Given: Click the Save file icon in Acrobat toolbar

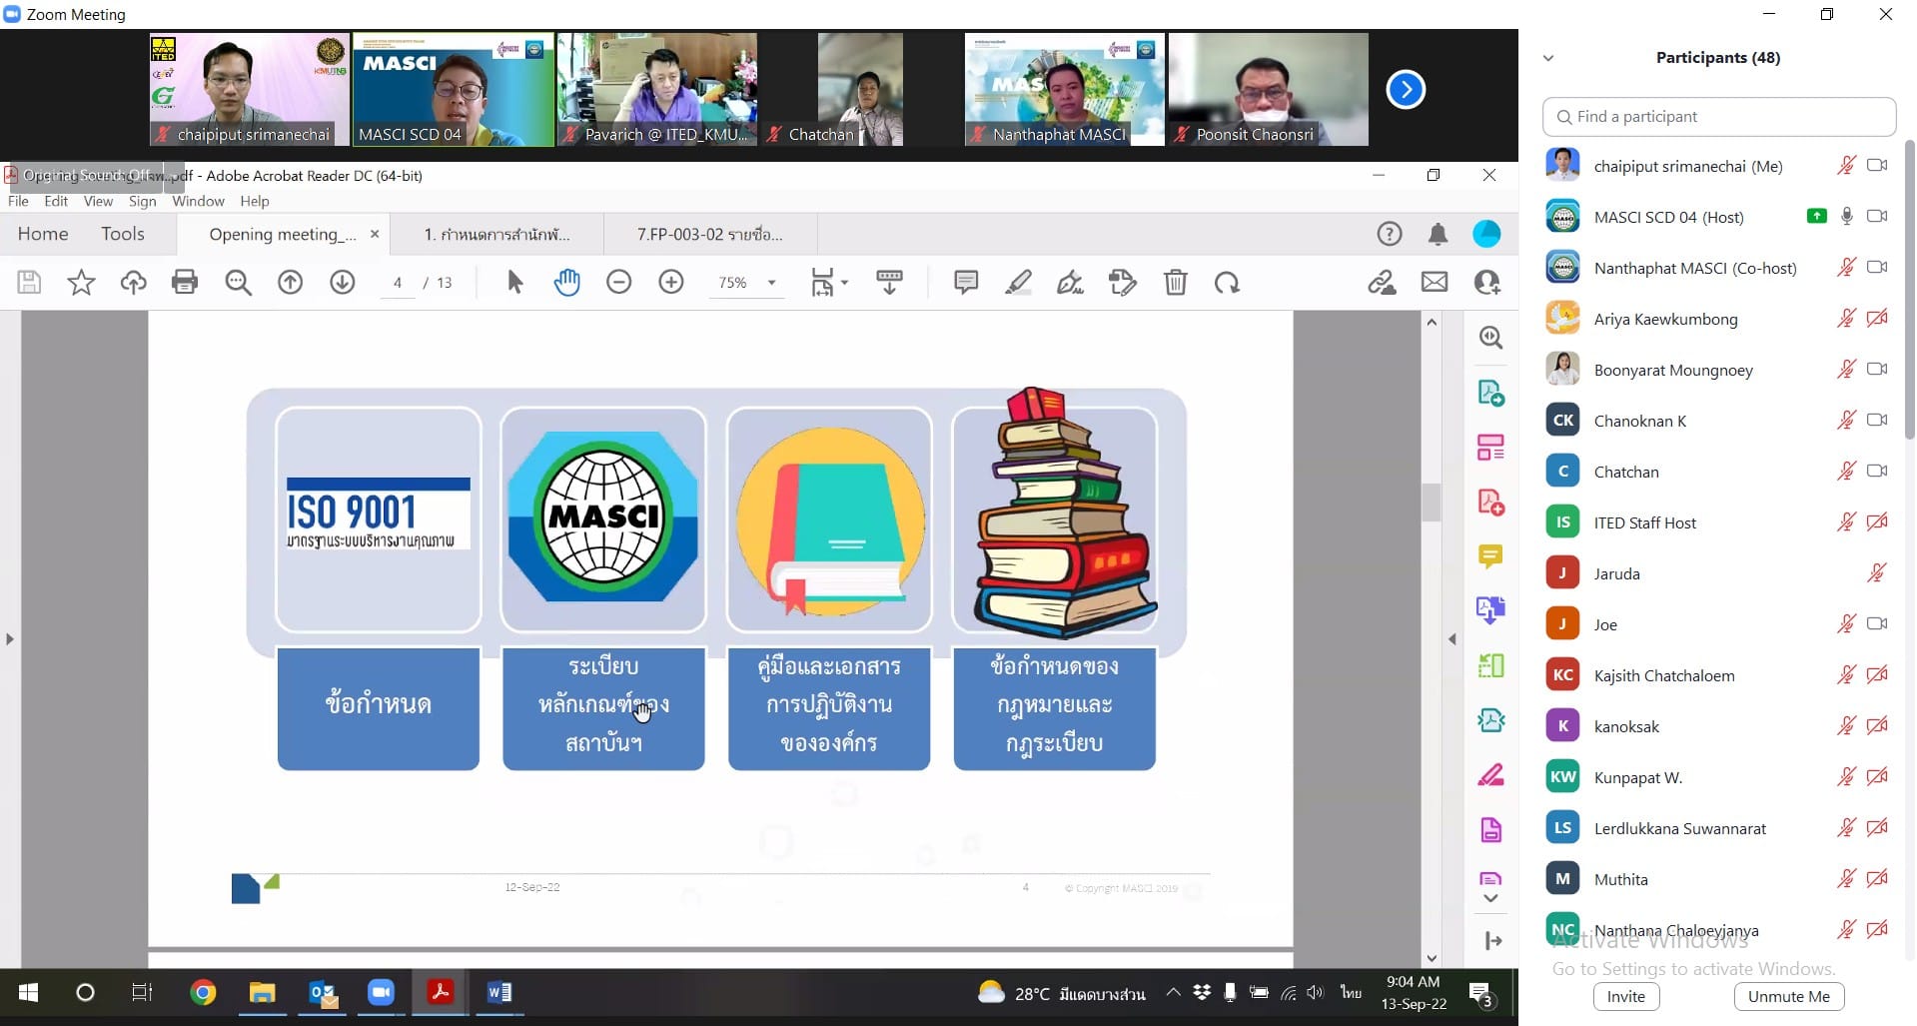Looking at the screenshot, I should coord(29,283).
